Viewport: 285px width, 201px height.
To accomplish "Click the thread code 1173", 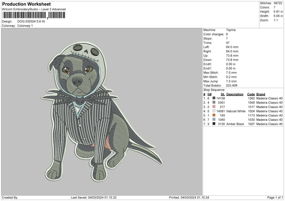I will click(x=251, y=115).
